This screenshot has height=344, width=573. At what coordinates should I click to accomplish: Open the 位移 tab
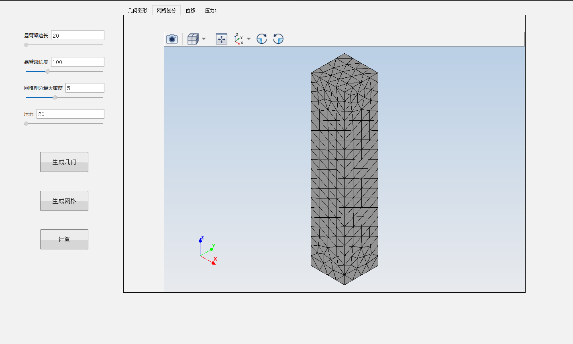[x=190, y=10]
